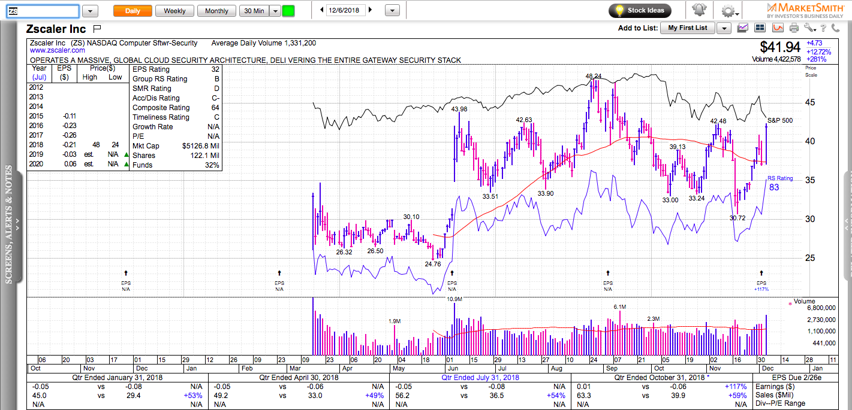This screenshot has width=852, height=410.
Task: Open the wrench tools menu
Action: [x=809, y=28]
